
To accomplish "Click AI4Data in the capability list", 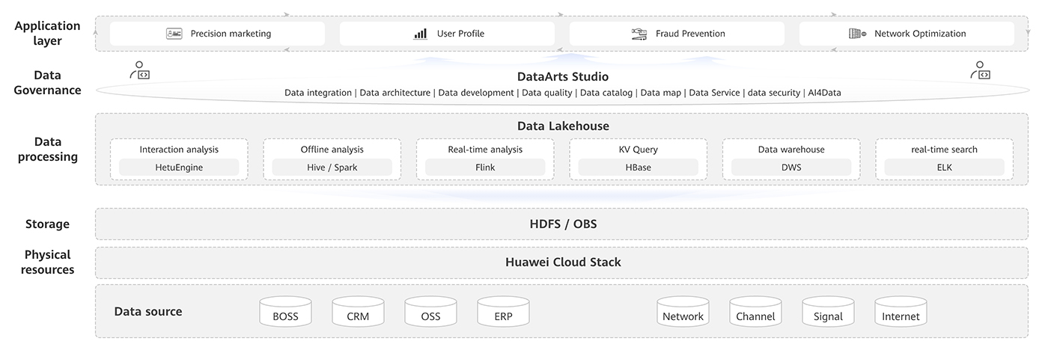I will point(825,93).
